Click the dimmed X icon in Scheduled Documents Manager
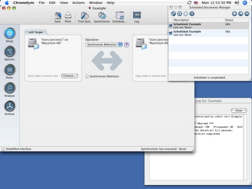This screenshot has height=189, width=252. click(185, 14)
